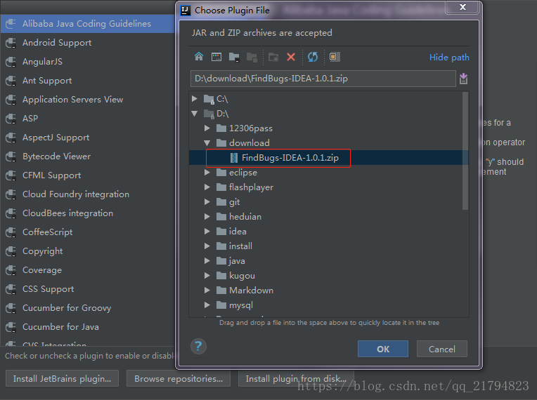The height and width of the screenshot is (400, 537).
Task: Select Alibaba Java Coding Guidelines plugin
Action: pyautogui.click(x=87, y=24)
